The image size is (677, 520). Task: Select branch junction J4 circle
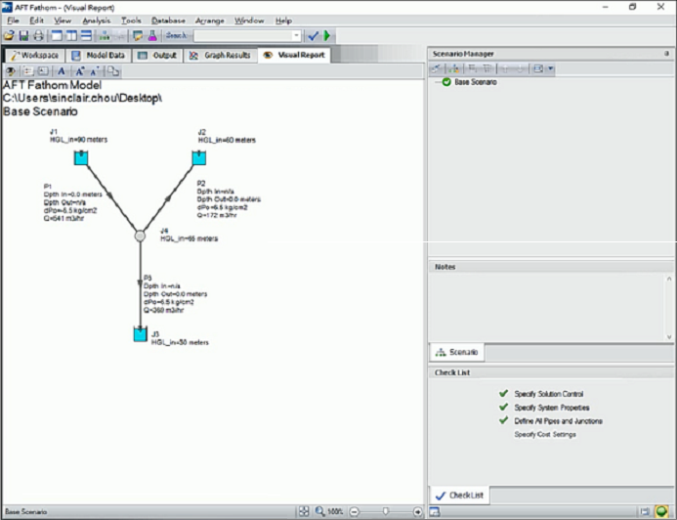coord(140,236)
